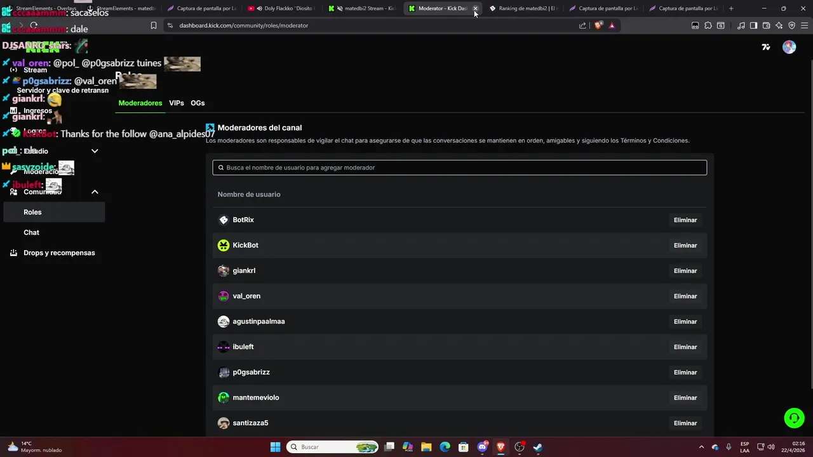Open the Roles sidebar menu item
This screenshot has height=457, width=813.
click(54, 212)
